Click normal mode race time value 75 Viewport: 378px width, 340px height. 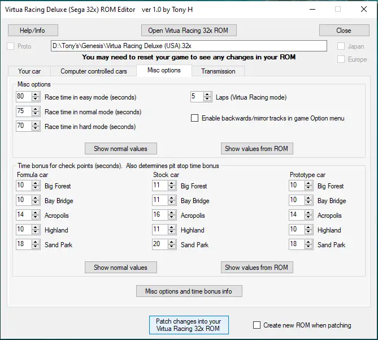24,111
